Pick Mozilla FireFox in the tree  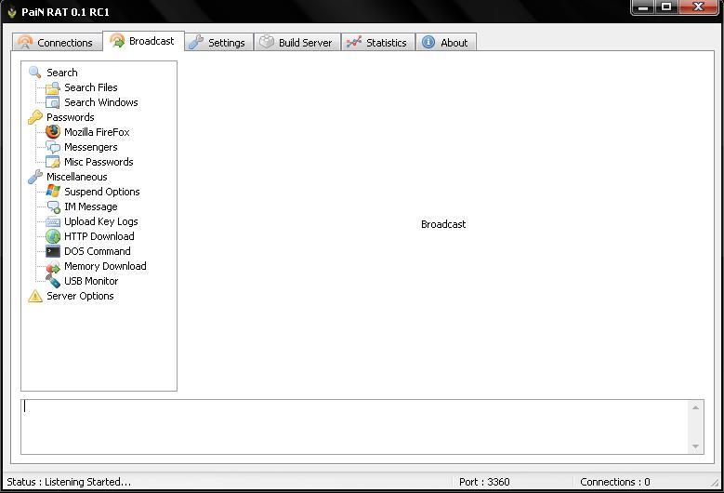click(97, 132)
